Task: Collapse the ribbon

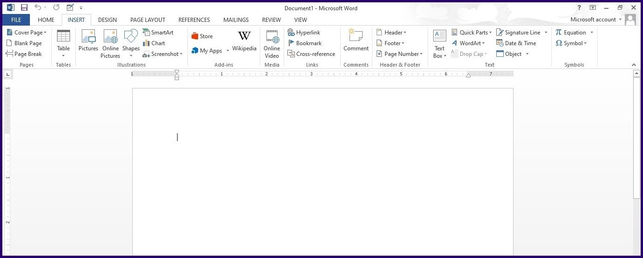Action: [x=634, y=65]
